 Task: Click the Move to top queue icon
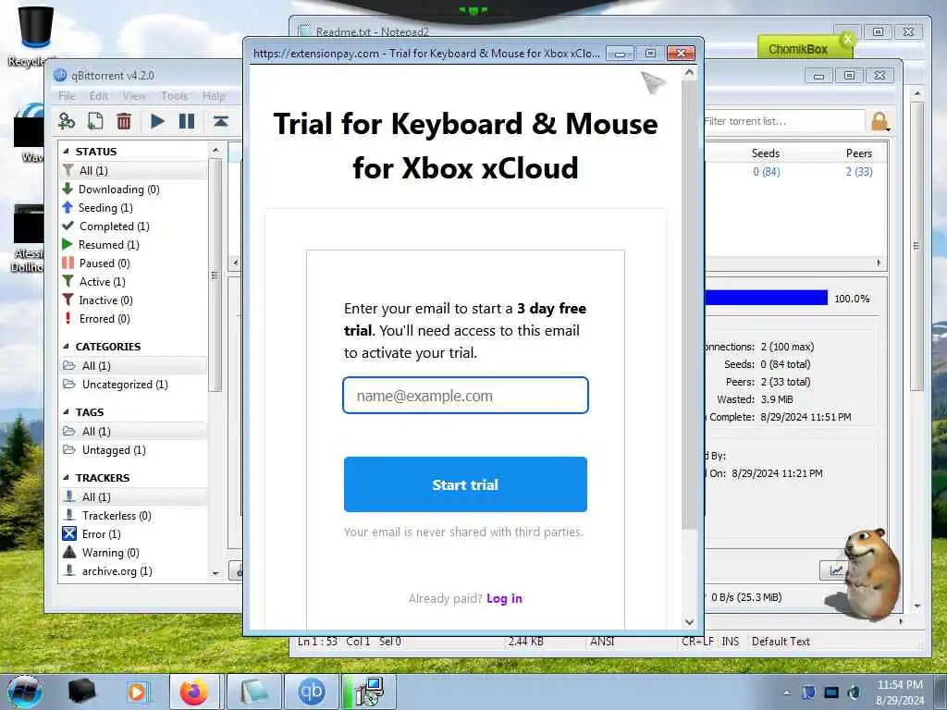[x=220, y=121]
